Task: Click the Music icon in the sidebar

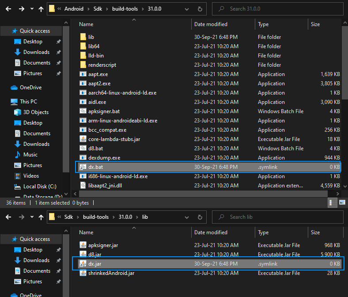Action: [18, 155]
